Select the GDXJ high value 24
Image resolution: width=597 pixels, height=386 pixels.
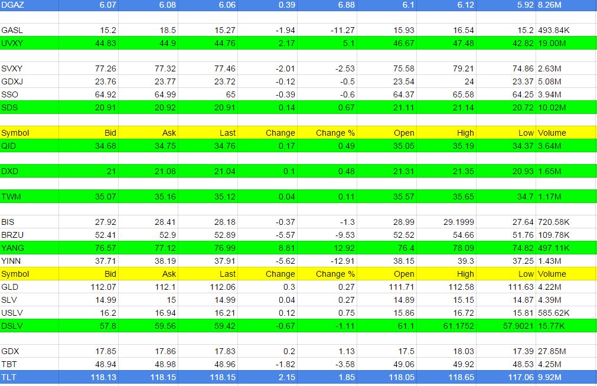point(446,81)
